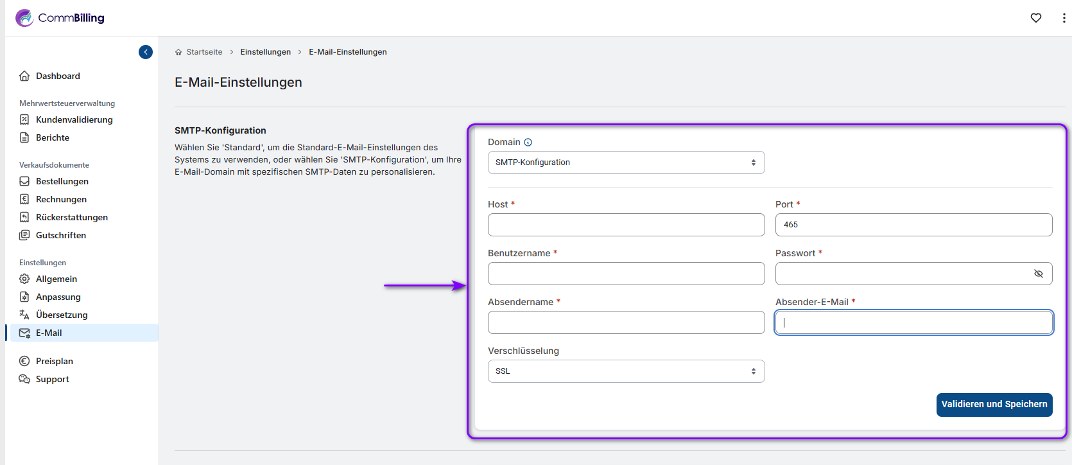Focus the Host input field
Viewport: 1072px width, 465px height.
point(626,225)
